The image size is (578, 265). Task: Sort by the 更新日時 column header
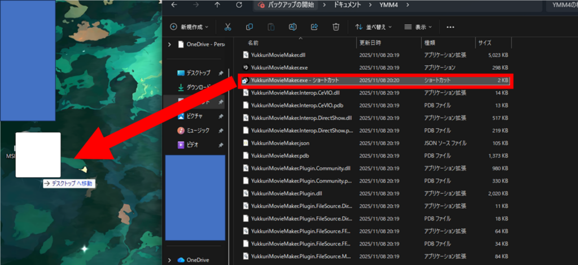click(370, 43)
